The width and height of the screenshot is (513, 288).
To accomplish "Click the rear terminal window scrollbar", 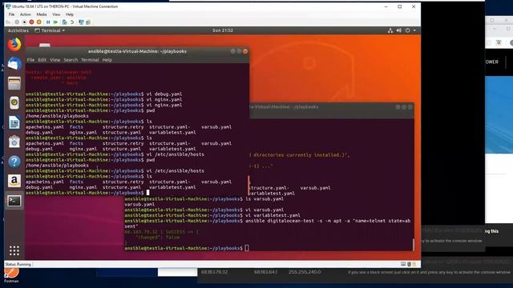I will tap(414, 245).
